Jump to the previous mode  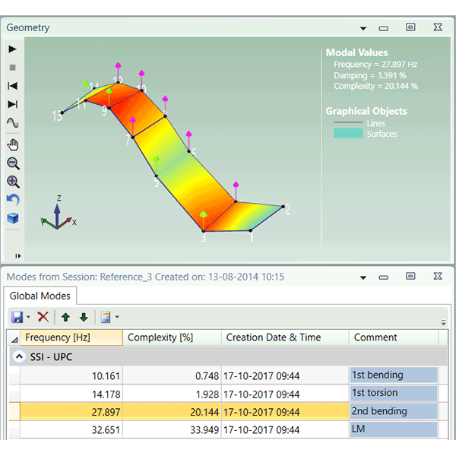tap(13, 86)
